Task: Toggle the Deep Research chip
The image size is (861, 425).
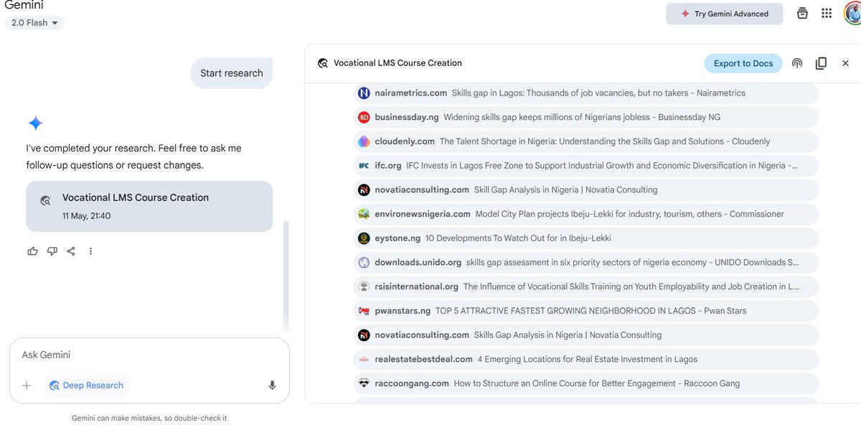Action: pyautogui.click(x=86, y=386)
